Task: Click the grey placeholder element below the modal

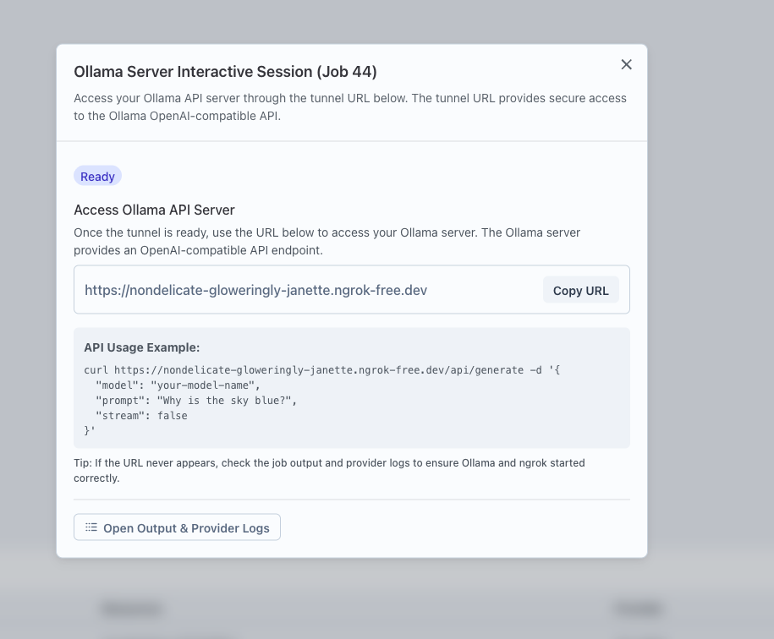Action: (x=131, y=609)
